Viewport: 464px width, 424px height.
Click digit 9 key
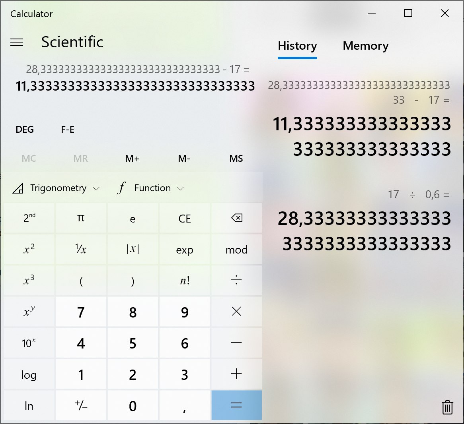click(185, 312)
